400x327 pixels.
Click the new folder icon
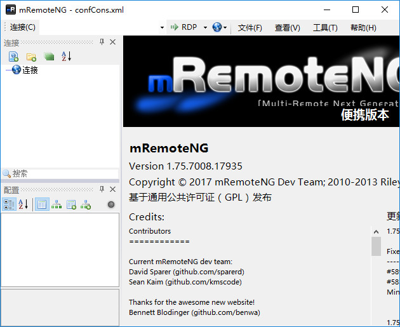(x=31, y=57)
